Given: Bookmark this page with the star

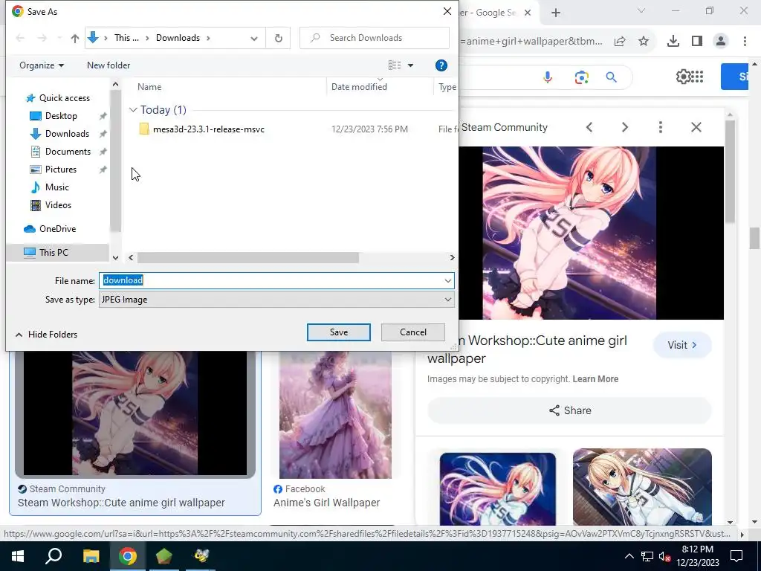Looking at the screenshot, I should click(x=644, y=42).
